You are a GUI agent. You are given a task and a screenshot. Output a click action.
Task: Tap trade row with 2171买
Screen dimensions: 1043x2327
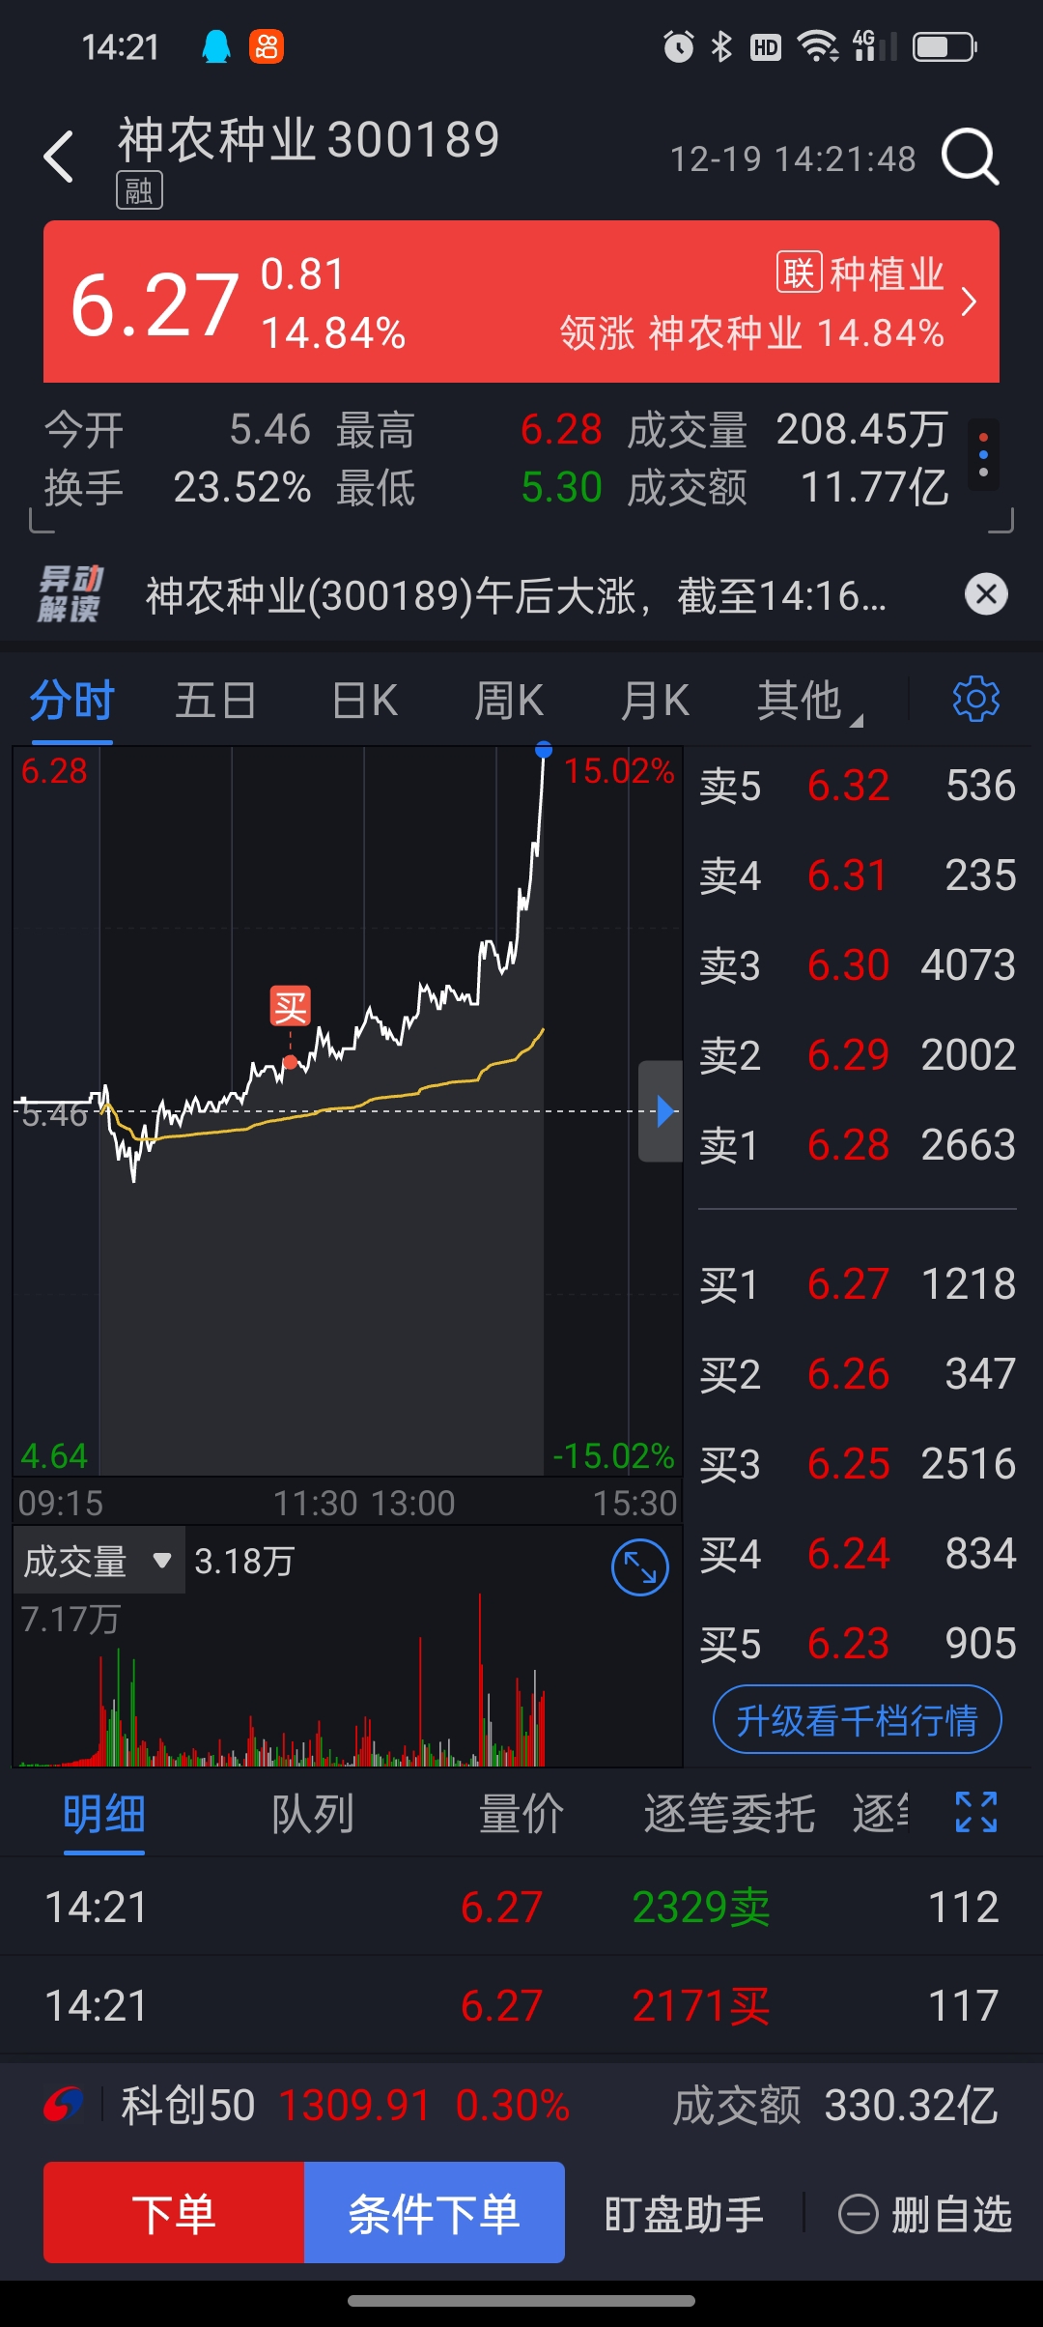tap(521, 2005)
